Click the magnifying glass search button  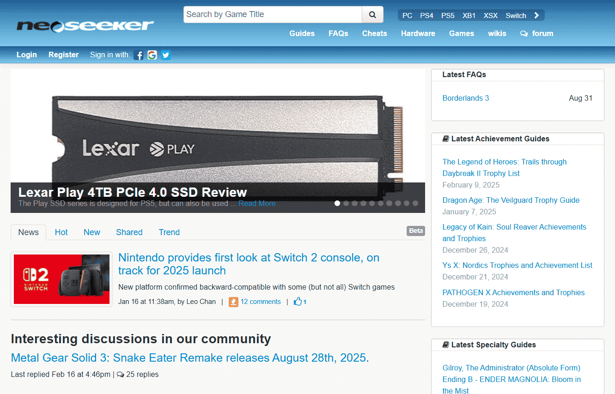(x=372, y=15)
